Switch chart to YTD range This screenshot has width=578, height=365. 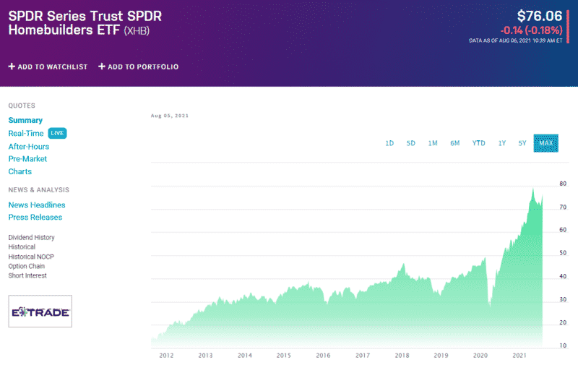tap(479, 143)
